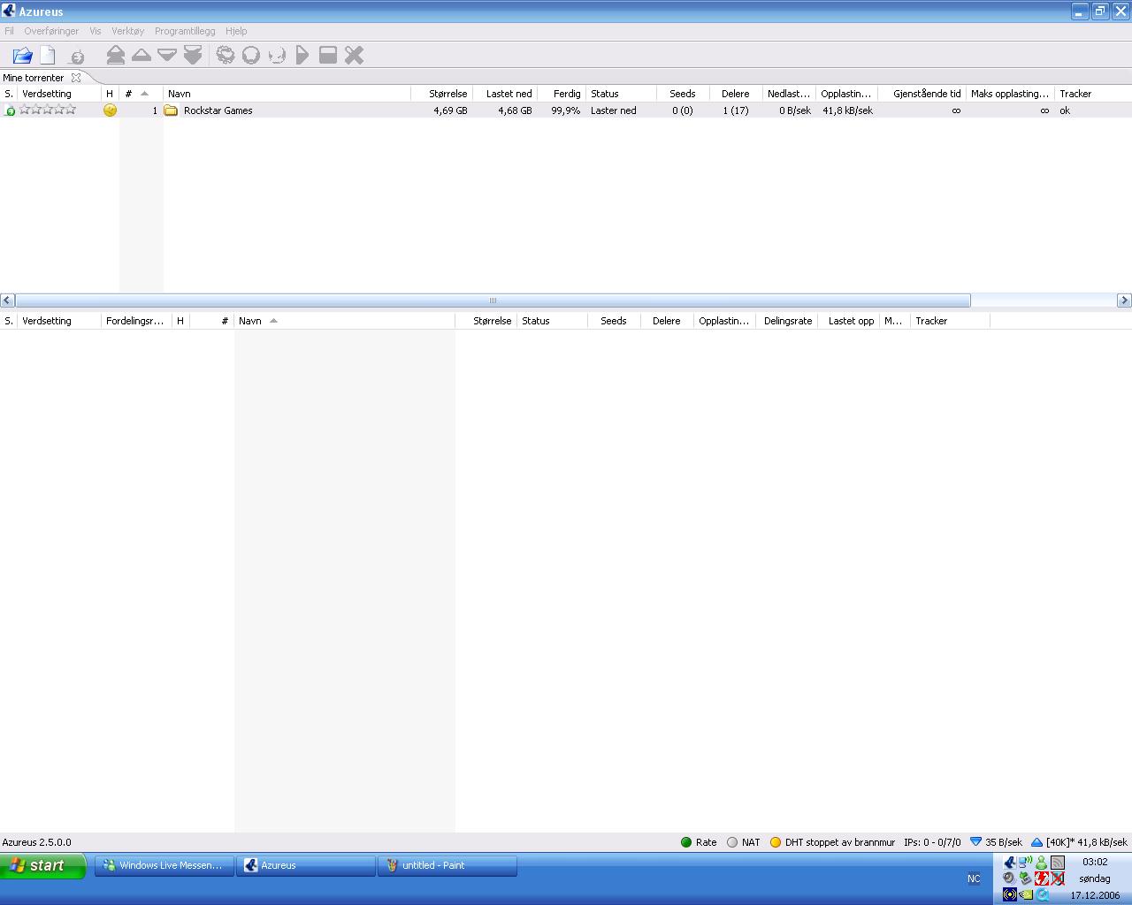Click the top list Tracker column header
Screen dimensions: 1132x905
point(1092,94)
